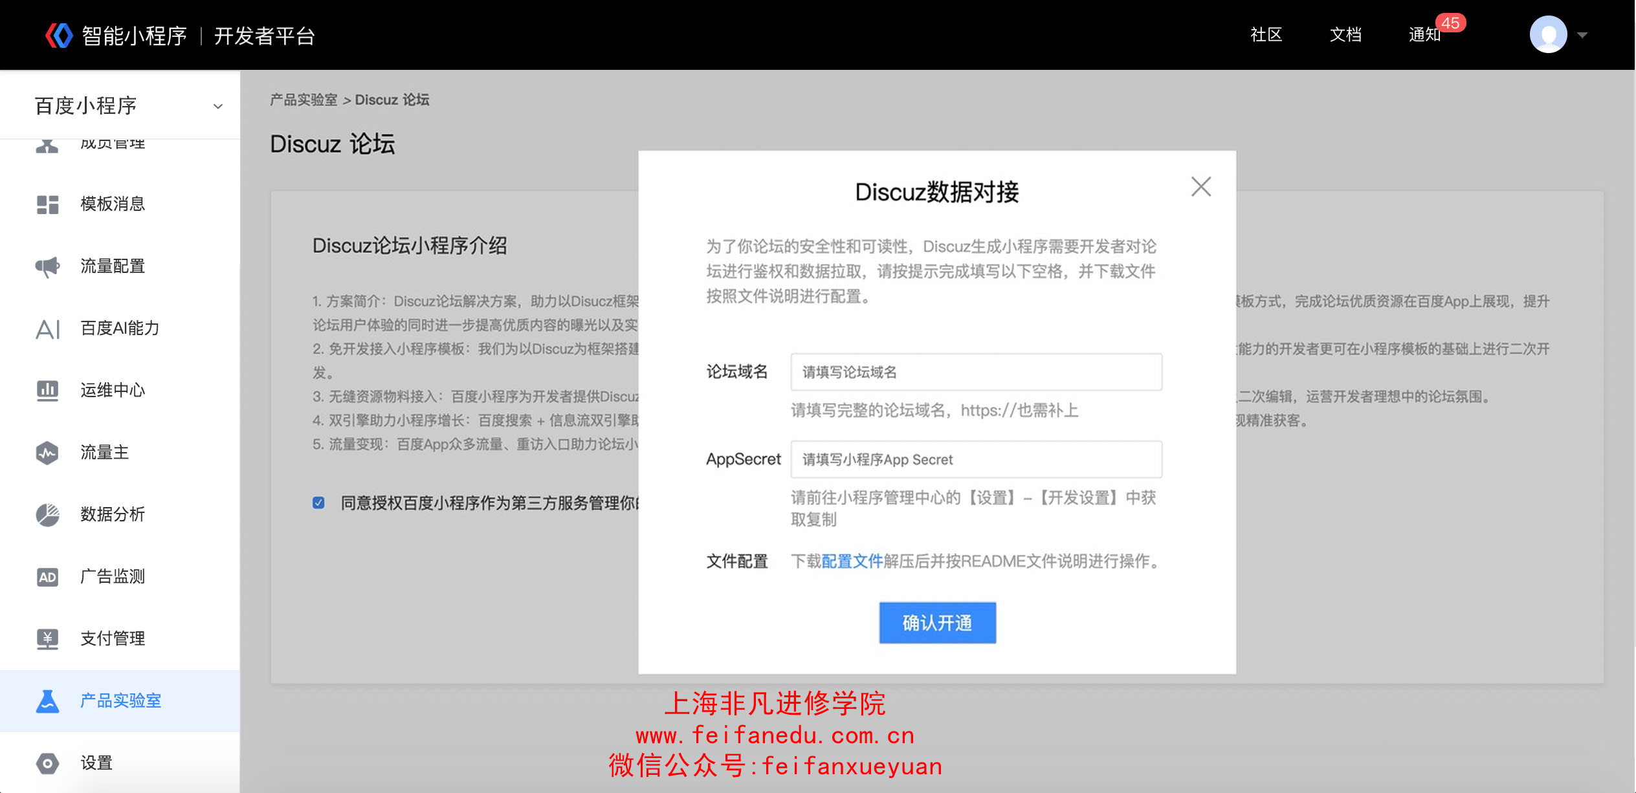Open 文档 in the top navigation
Screen dimensions: 1636x793
(x=1346, y=35)
